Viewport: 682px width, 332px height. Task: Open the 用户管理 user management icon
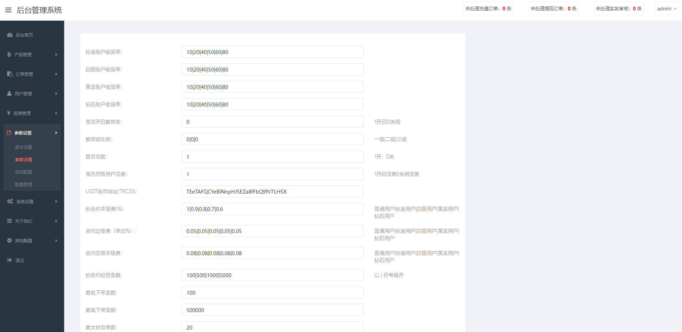[9, 93]
